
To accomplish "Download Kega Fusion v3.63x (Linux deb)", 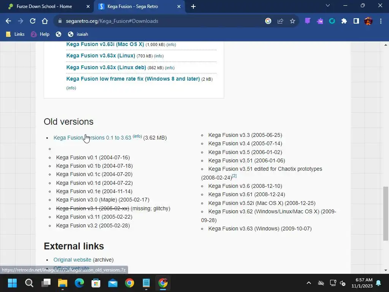I will [106, 67].
